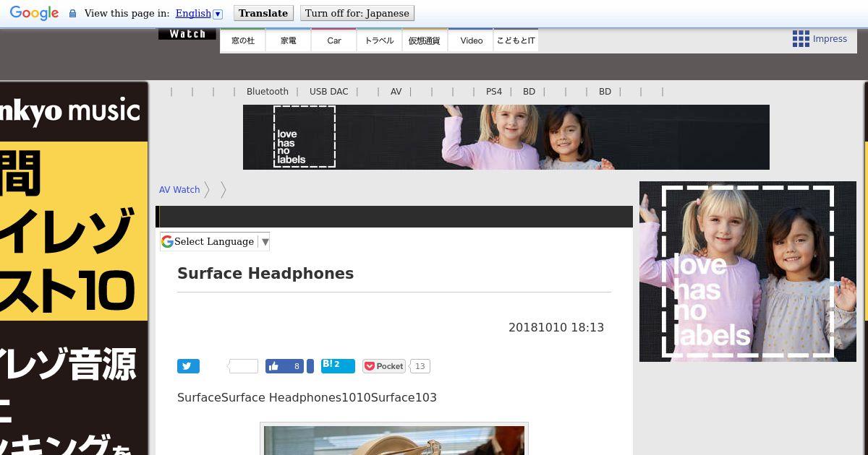Image resolution: width=868 pixels, height=455 pixels.
Task: Open the AV category link
Action: 396,92
